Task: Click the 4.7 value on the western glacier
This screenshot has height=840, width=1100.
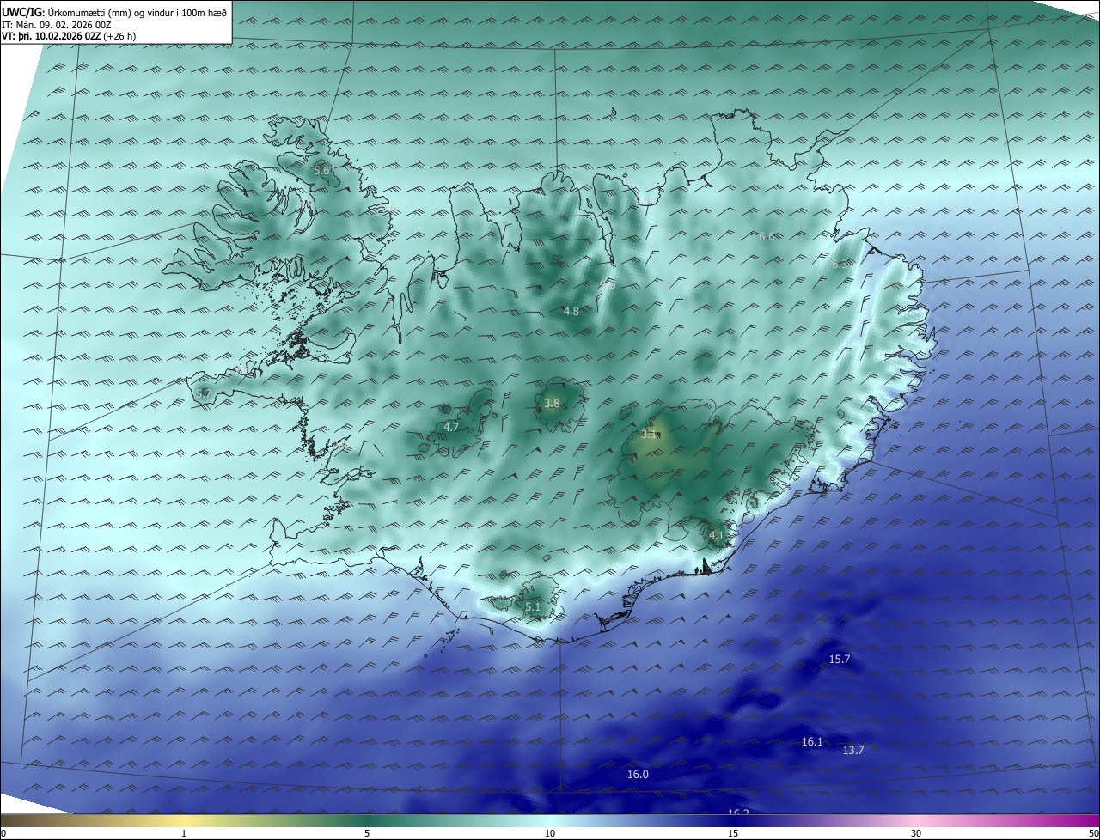Action: [x=451, y=427]
